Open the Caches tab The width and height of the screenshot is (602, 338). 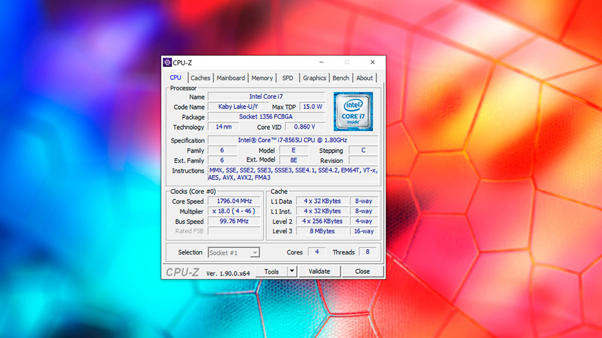tap(201, 77)
